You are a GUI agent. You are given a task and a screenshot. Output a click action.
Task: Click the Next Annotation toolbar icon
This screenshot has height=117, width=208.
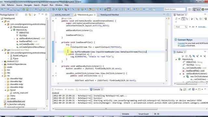(x=125, y=9)
